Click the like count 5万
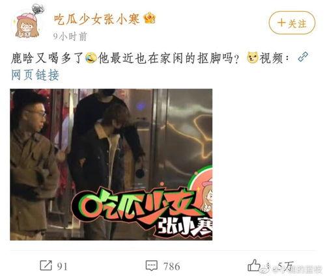The image size is (325, 277). (286, 266)
